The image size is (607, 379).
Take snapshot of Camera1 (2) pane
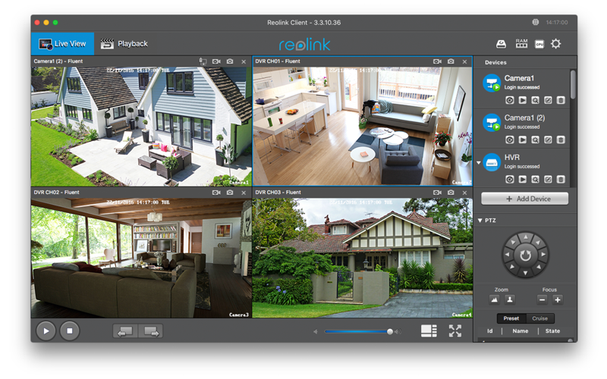point(230,61)
